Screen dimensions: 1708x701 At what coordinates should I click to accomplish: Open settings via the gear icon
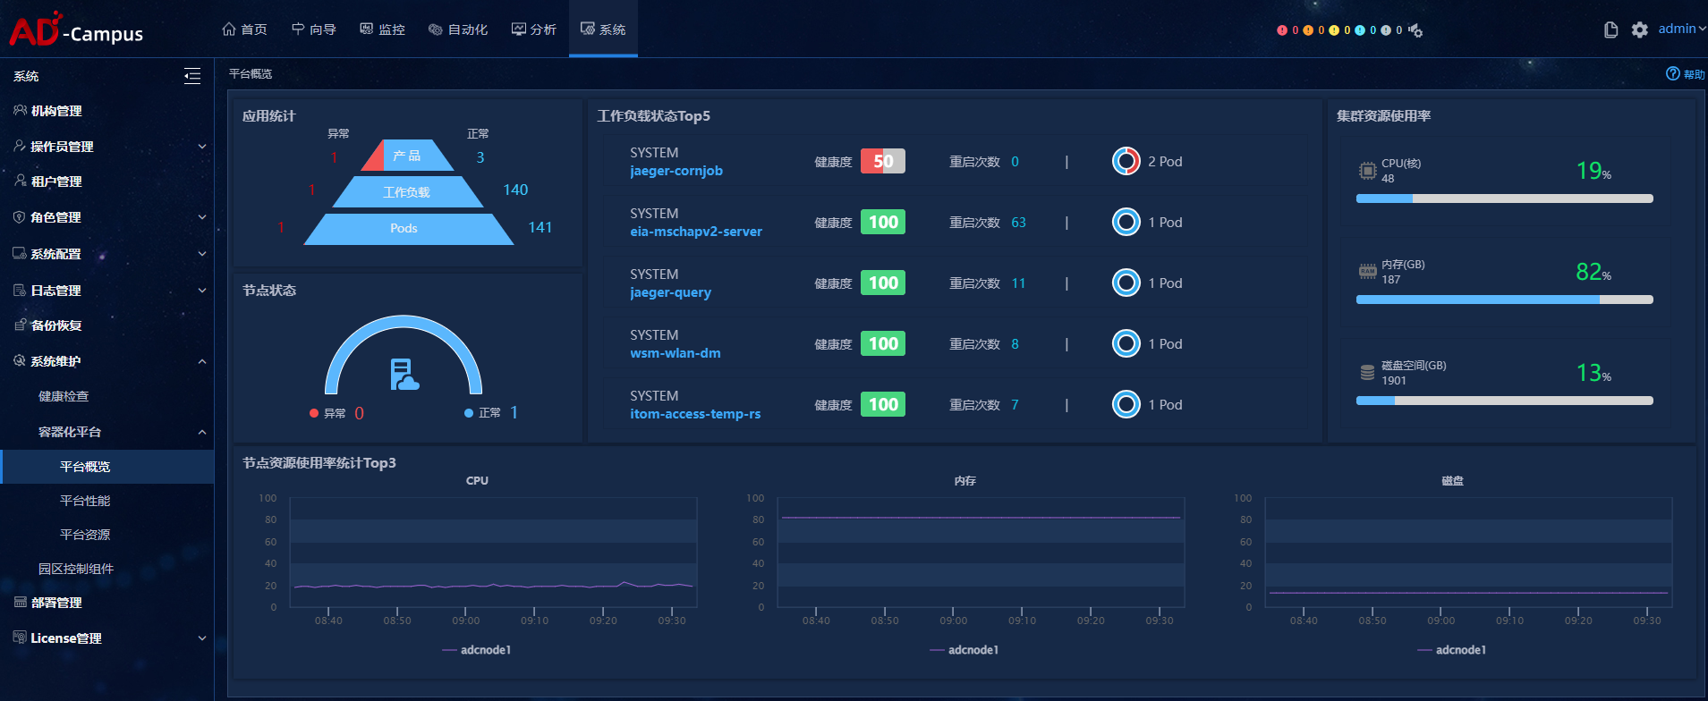tap(1639, 30)
